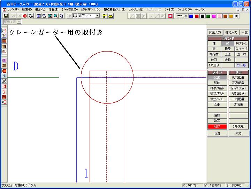Click the bottom 断 I-beam sidebar icon
251x189 pixels.
(x=4, y=102)
